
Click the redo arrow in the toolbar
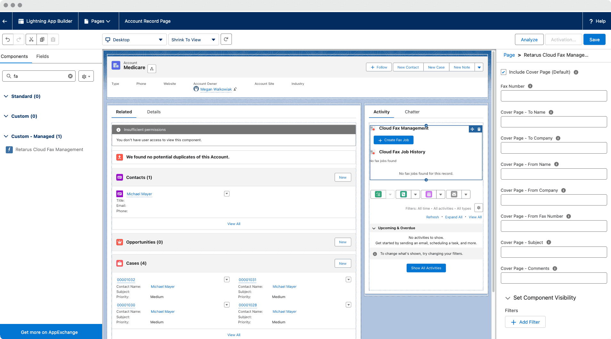click(x=19, y=39)
